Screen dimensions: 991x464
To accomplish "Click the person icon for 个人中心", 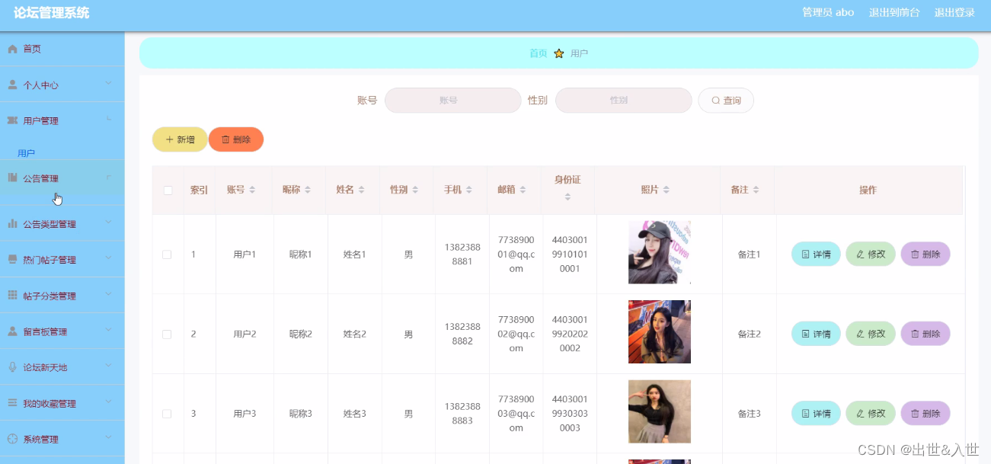I will 12,85.
